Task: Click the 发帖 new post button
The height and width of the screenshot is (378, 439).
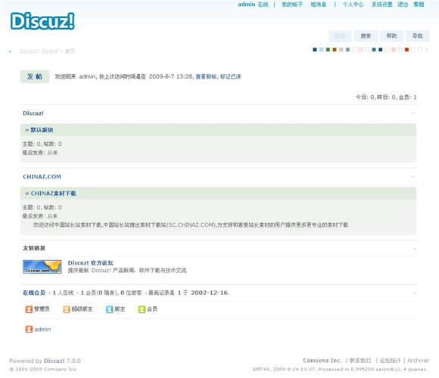Action: (x=35, y=76)
